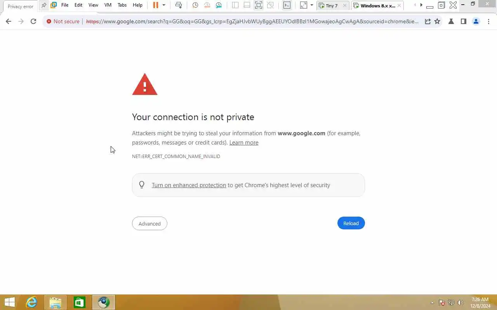Click NET::ERR_CERT_COMMON_NAME_INVALID error code
This screenshot has width=497, height=310.
tap(176, 156)
